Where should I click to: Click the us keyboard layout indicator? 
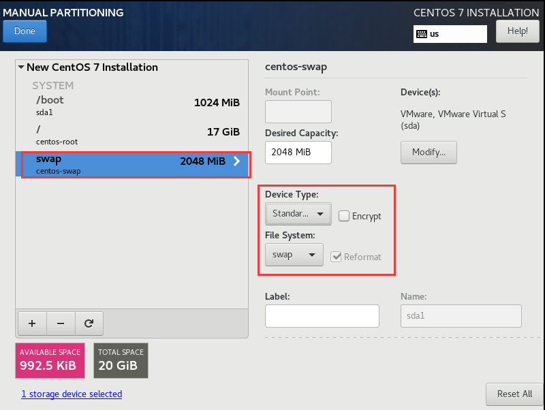coord(450,34)
